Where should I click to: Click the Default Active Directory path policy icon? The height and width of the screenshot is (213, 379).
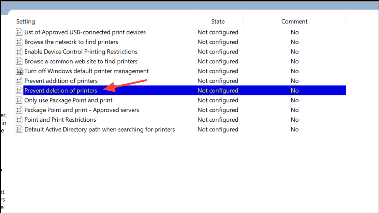pos(19,130)
